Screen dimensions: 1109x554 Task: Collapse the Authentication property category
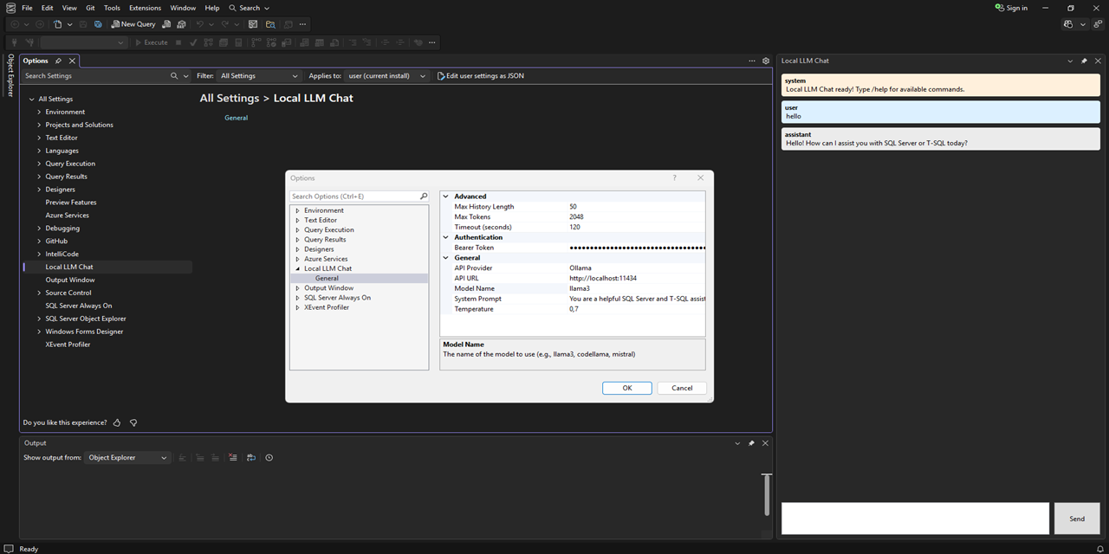coord(446,237)
